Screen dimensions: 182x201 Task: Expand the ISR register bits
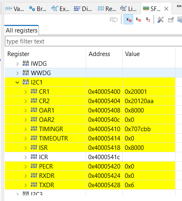tap(26, 148)
